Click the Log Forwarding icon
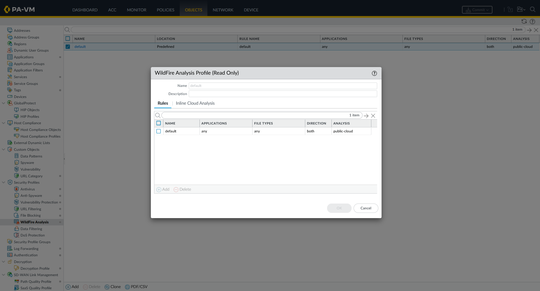 point(10,248)
